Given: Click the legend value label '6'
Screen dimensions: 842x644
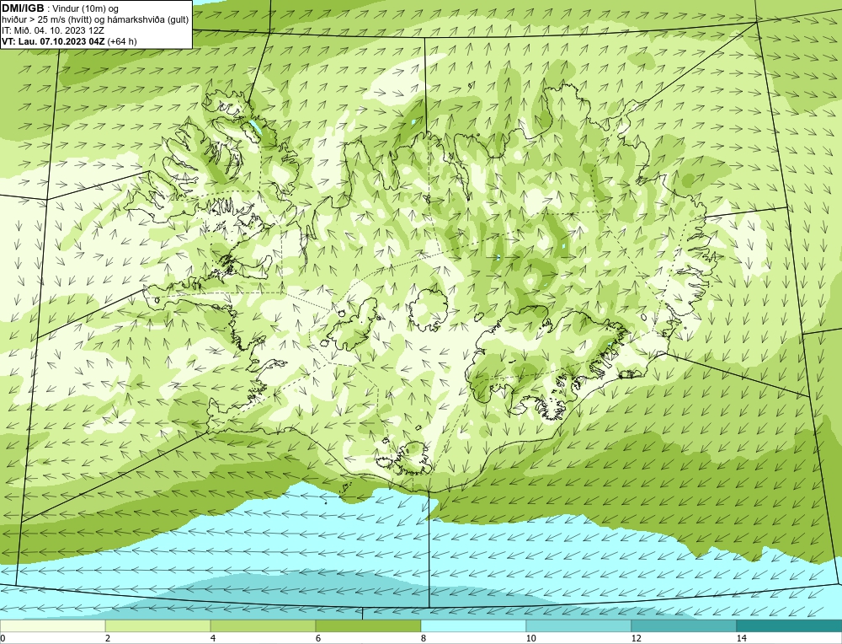Looking at the screenshot, I should click(x=318, y=638).
